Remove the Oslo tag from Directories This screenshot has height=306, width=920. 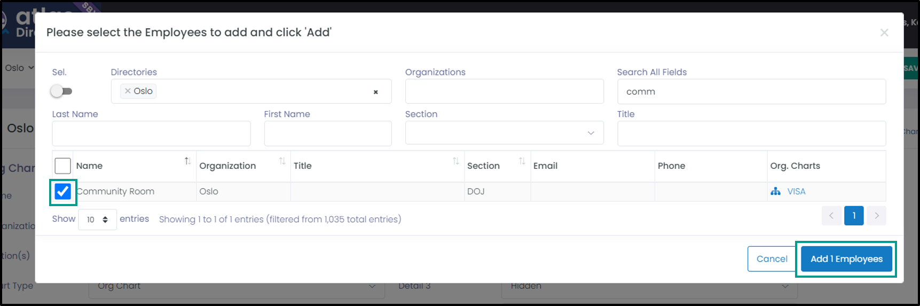tap(128, 91)
